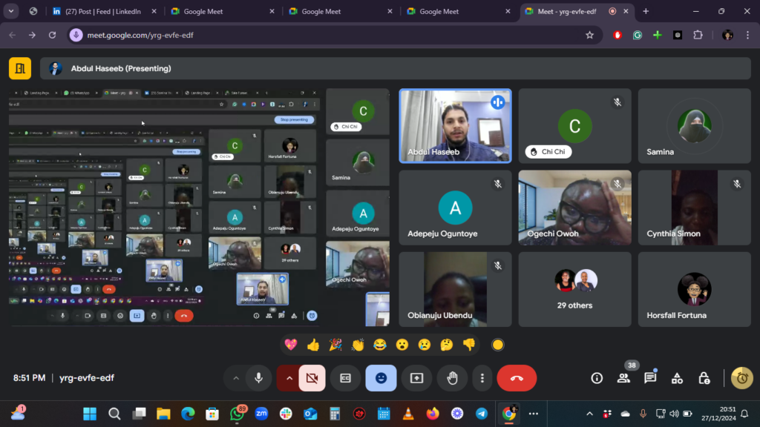The image size is (760, 427).
Task: Expand microphone audio settings chevron
Action: pos(236,378)
